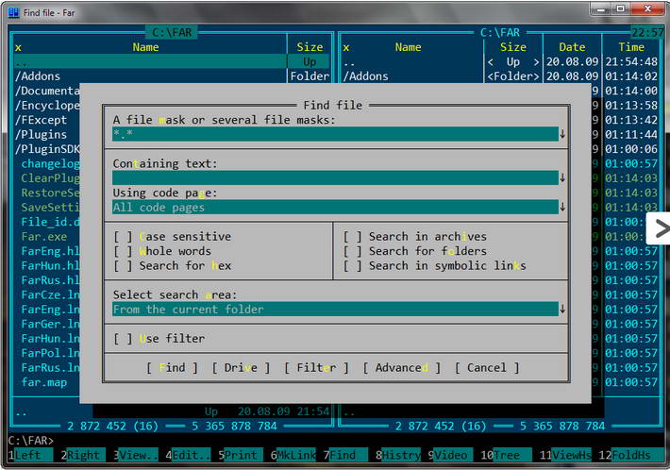Image resolution: width=670 pixels, height=470 pixels.
Task: Enable Search in archives
Action: (353, 237)
